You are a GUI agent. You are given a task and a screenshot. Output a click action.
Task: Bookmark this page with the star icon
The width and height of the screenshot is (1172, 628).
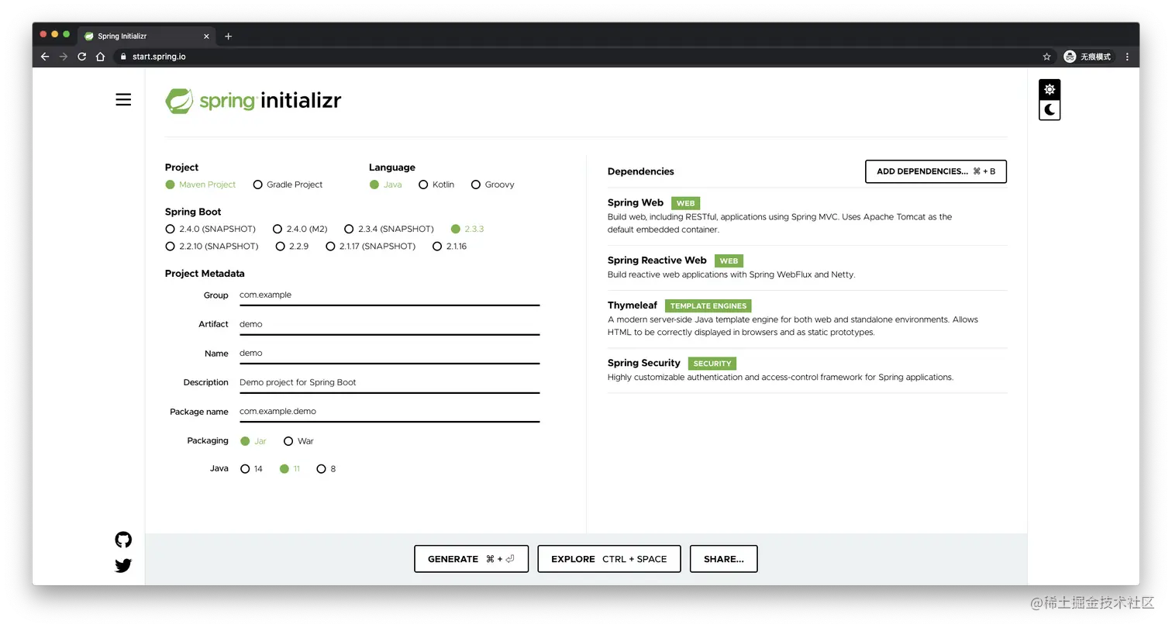pos(1046,57)
